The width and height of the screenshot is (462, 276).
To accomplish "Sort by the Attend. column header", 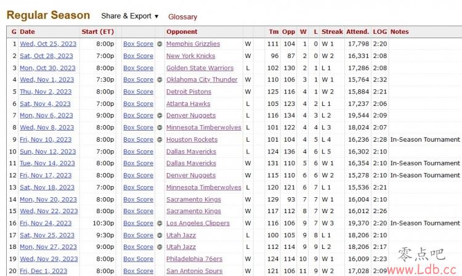I will pyautogui.click(x=357, y=32).
